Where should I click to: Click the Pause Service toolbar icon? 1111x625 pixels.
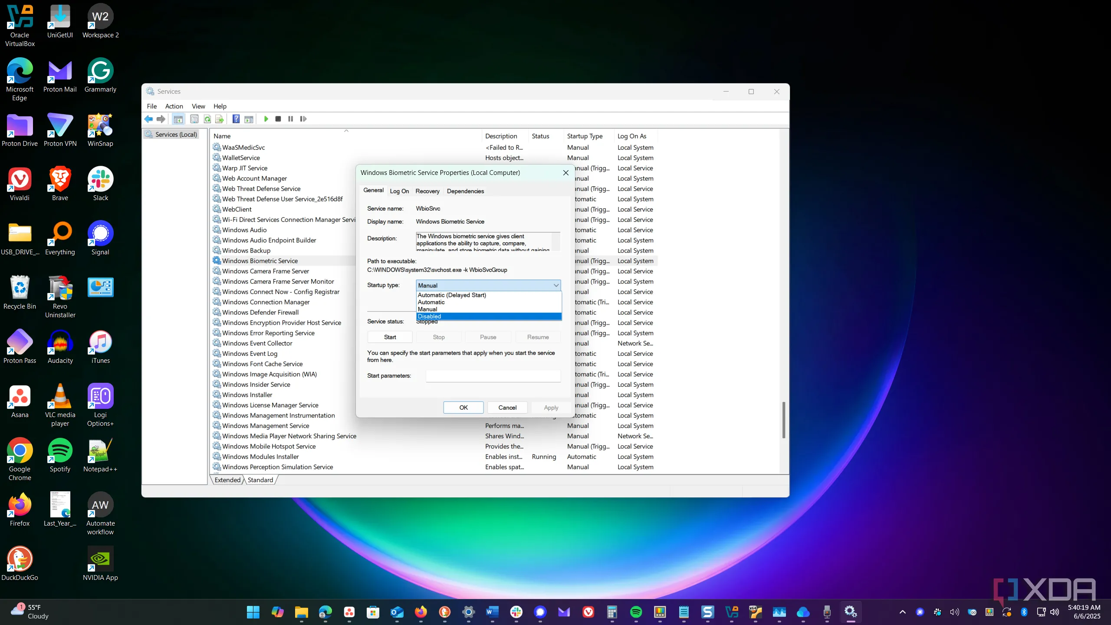coord(291,119)
